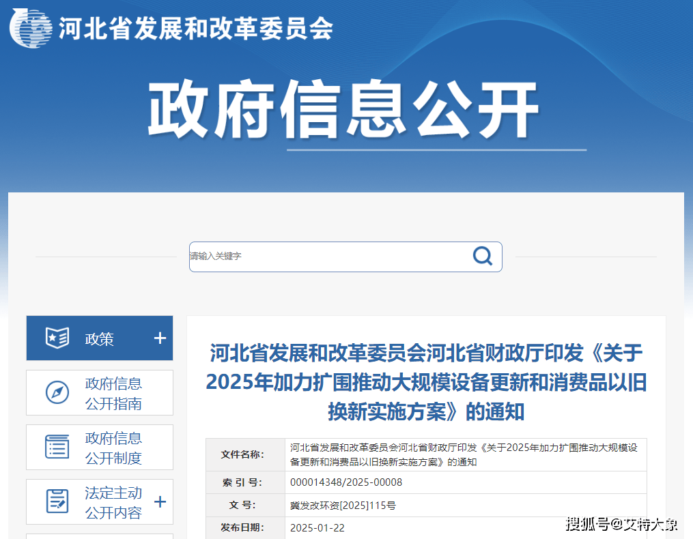Expand 法定主动公开内容 with its plus sign
693x539 pixels.
(x=160, y=502)
